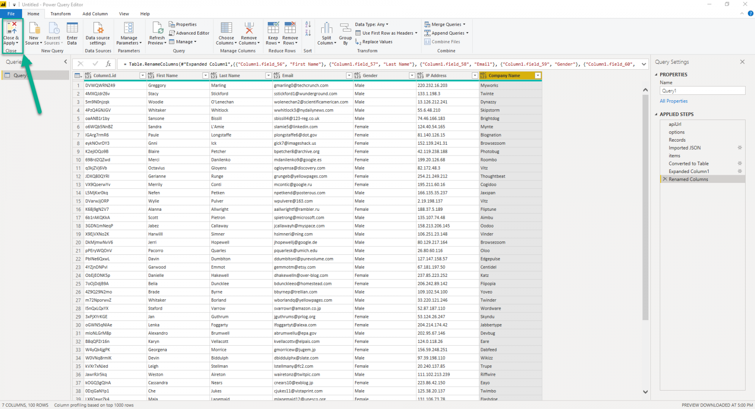Screen dimensions: 755x409
Task: Open the Manage query dropdown
Action: point(183,42)
